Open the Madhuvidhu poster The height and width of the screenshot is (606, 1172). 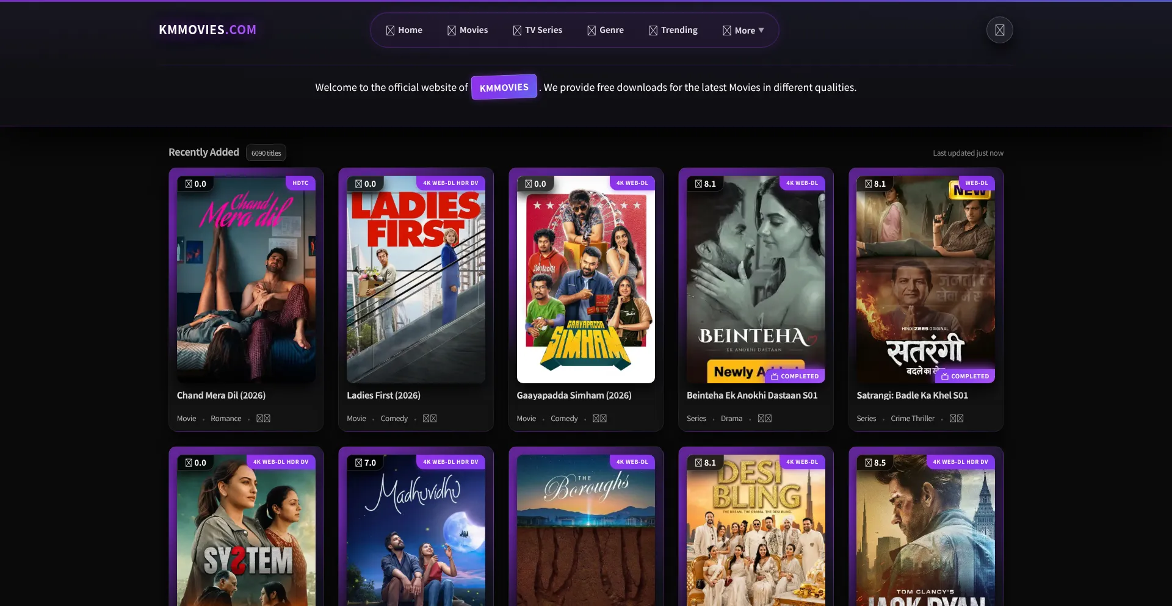pyautogui.click(x=416, y=530)
